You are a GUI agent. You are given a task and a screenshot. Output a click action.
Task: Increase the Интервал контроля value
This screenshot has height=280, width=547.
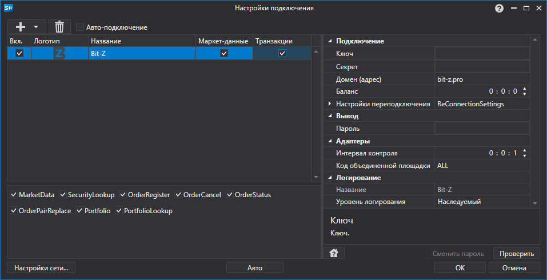coord(524,151)
